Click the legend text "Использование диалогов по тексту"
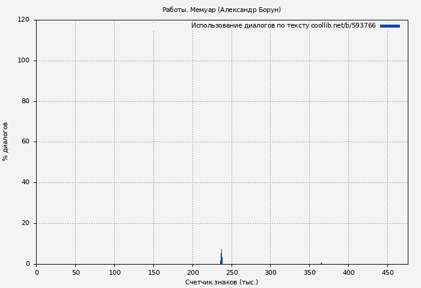This screenshot has height=288, width=421. point(250,26)
